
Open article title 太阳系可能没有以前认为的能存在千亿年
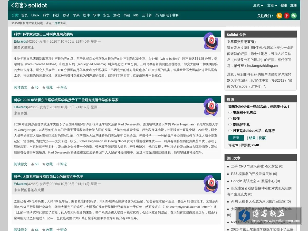point(53,177)
